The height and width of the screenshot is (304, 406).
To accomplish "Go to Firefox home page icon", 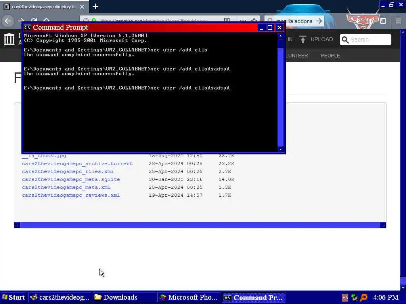I will 46,20.
